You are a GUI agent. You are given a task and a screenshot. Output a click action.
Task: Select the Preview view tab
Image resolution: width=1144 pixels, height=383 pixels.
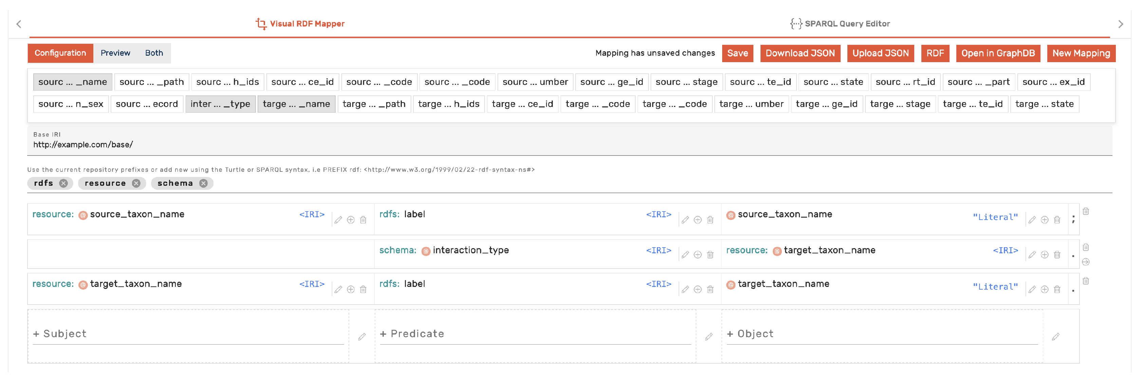coord(115,53)
